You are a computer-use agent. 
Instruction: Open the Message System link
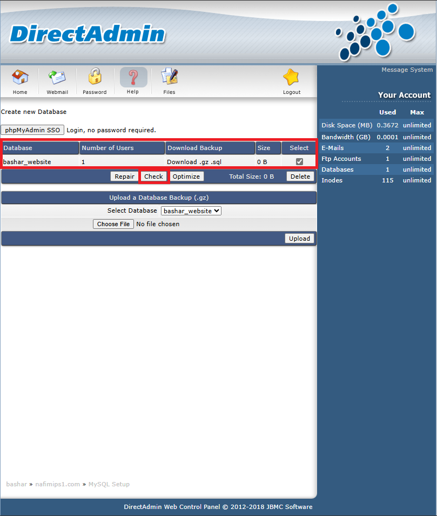pos(407,70)
